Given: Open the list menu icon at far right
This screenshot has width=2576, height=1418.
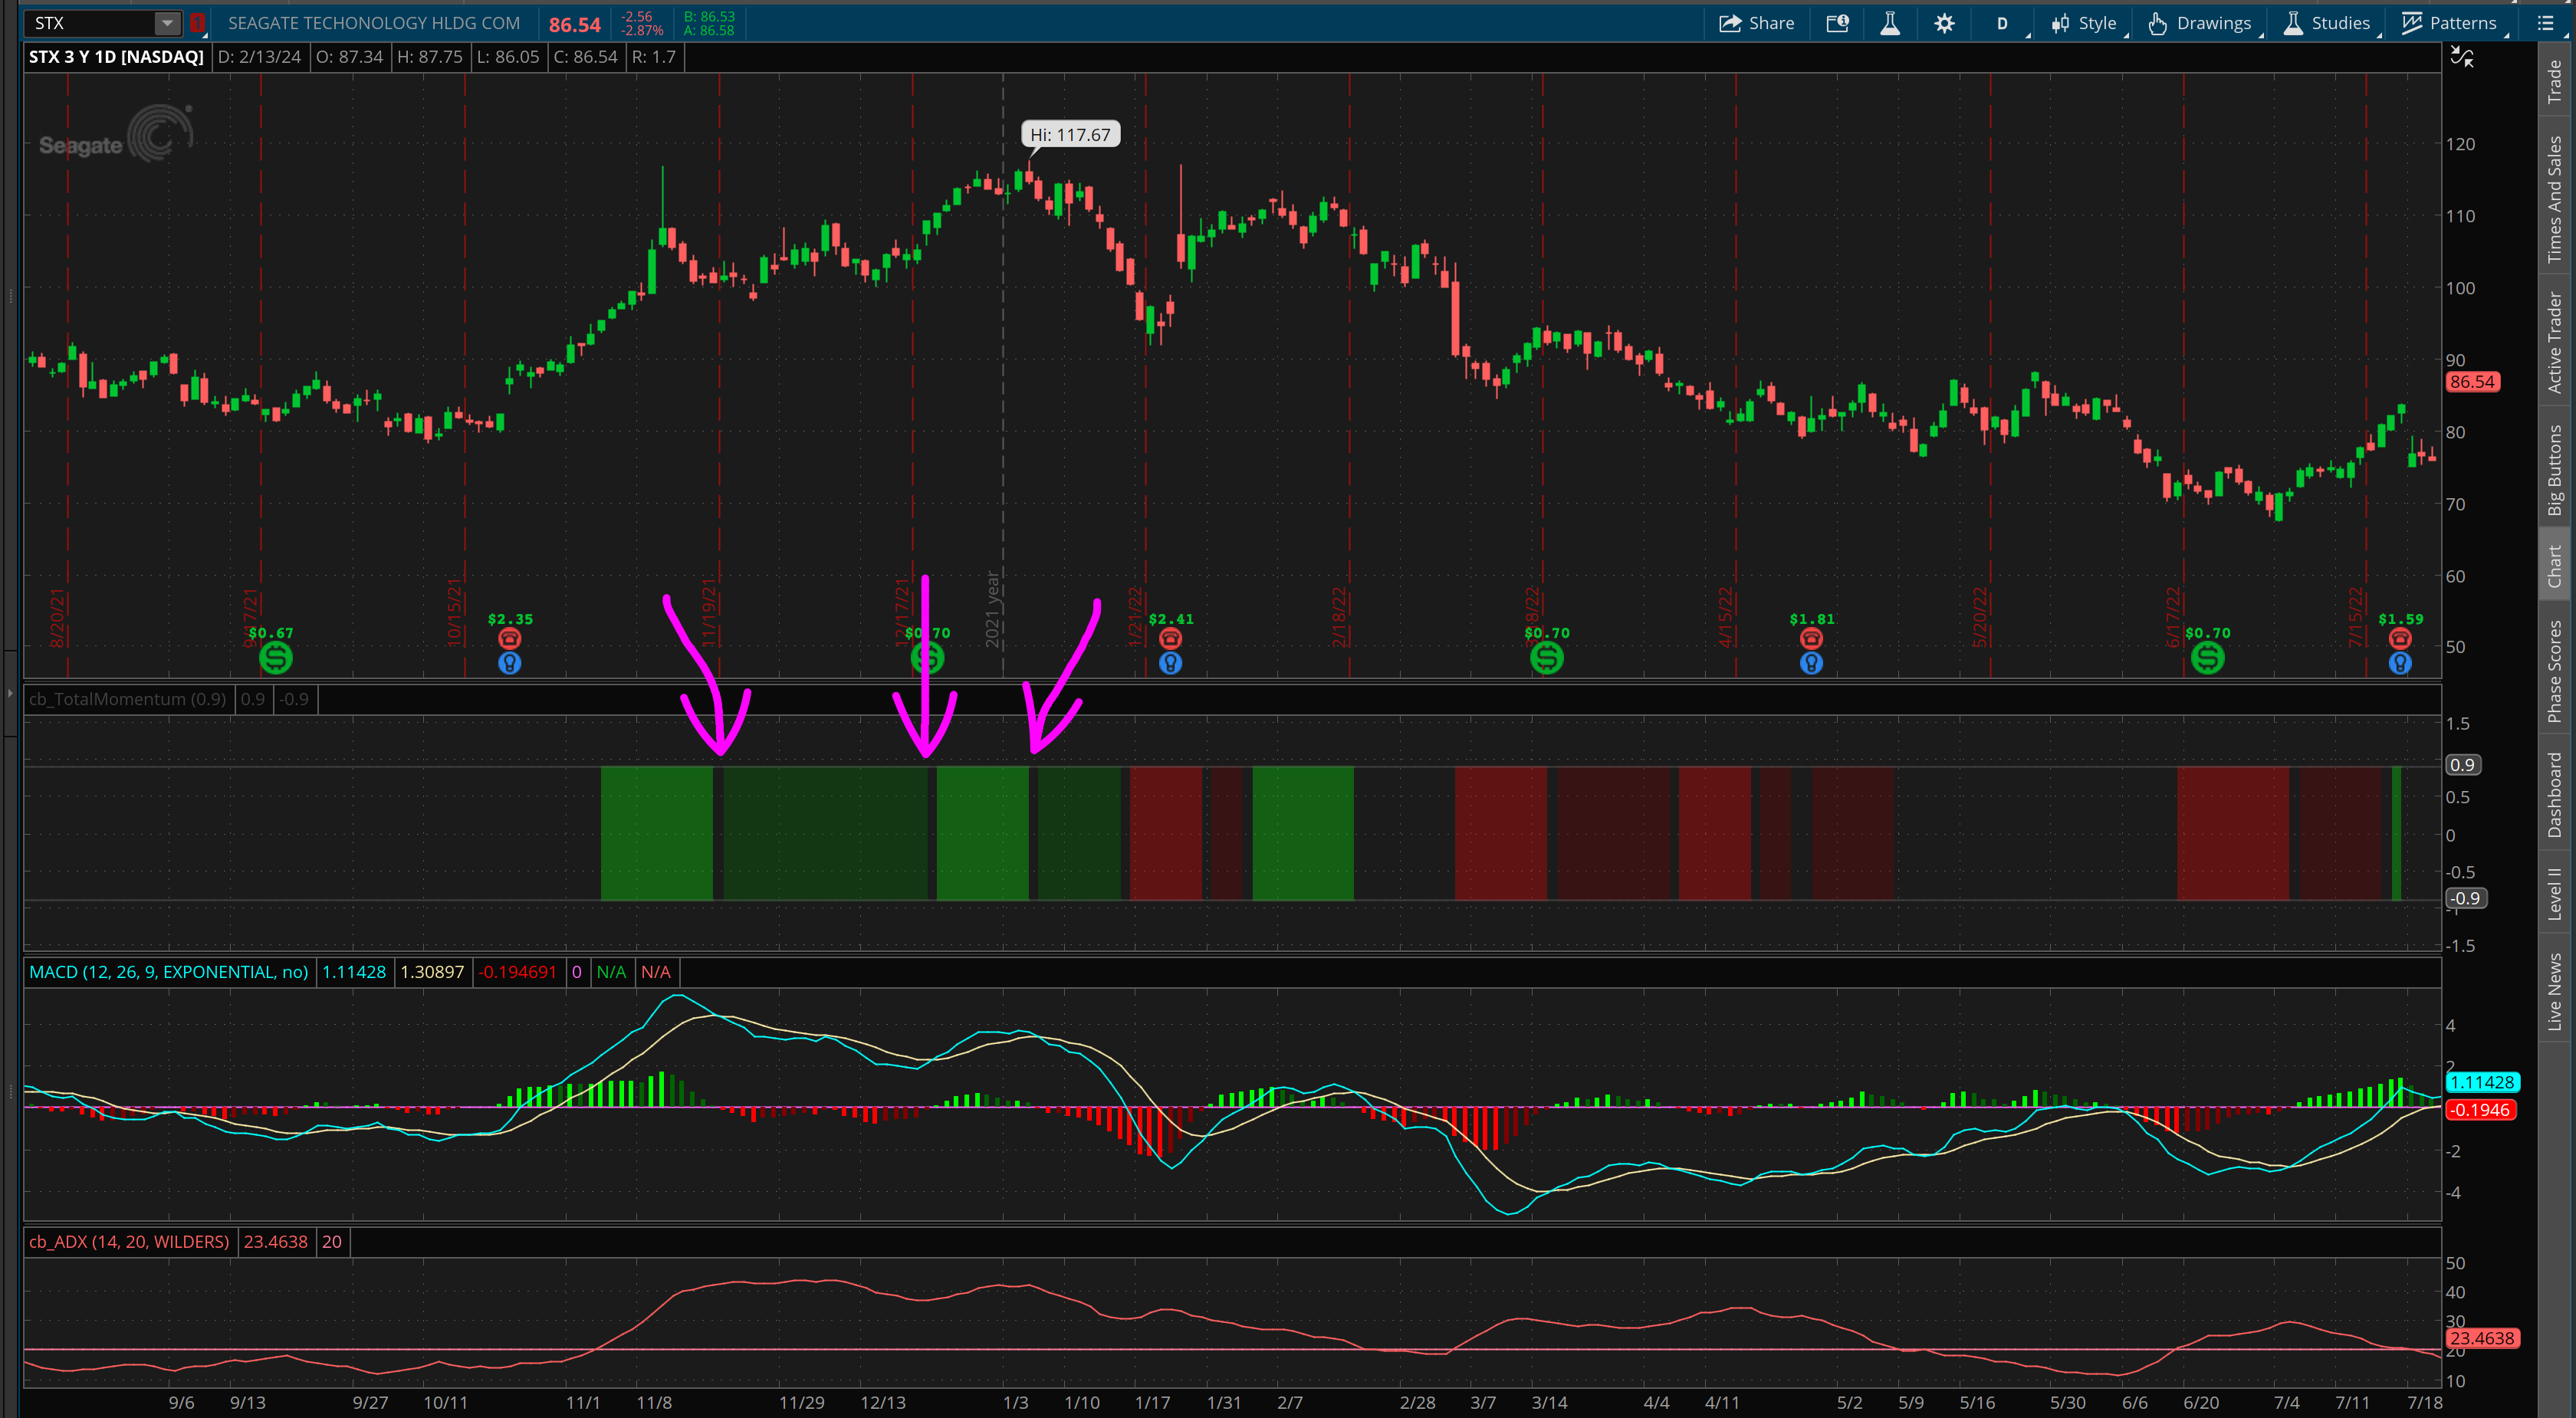Looking at the screenshot, I should tap(2546, 23).
